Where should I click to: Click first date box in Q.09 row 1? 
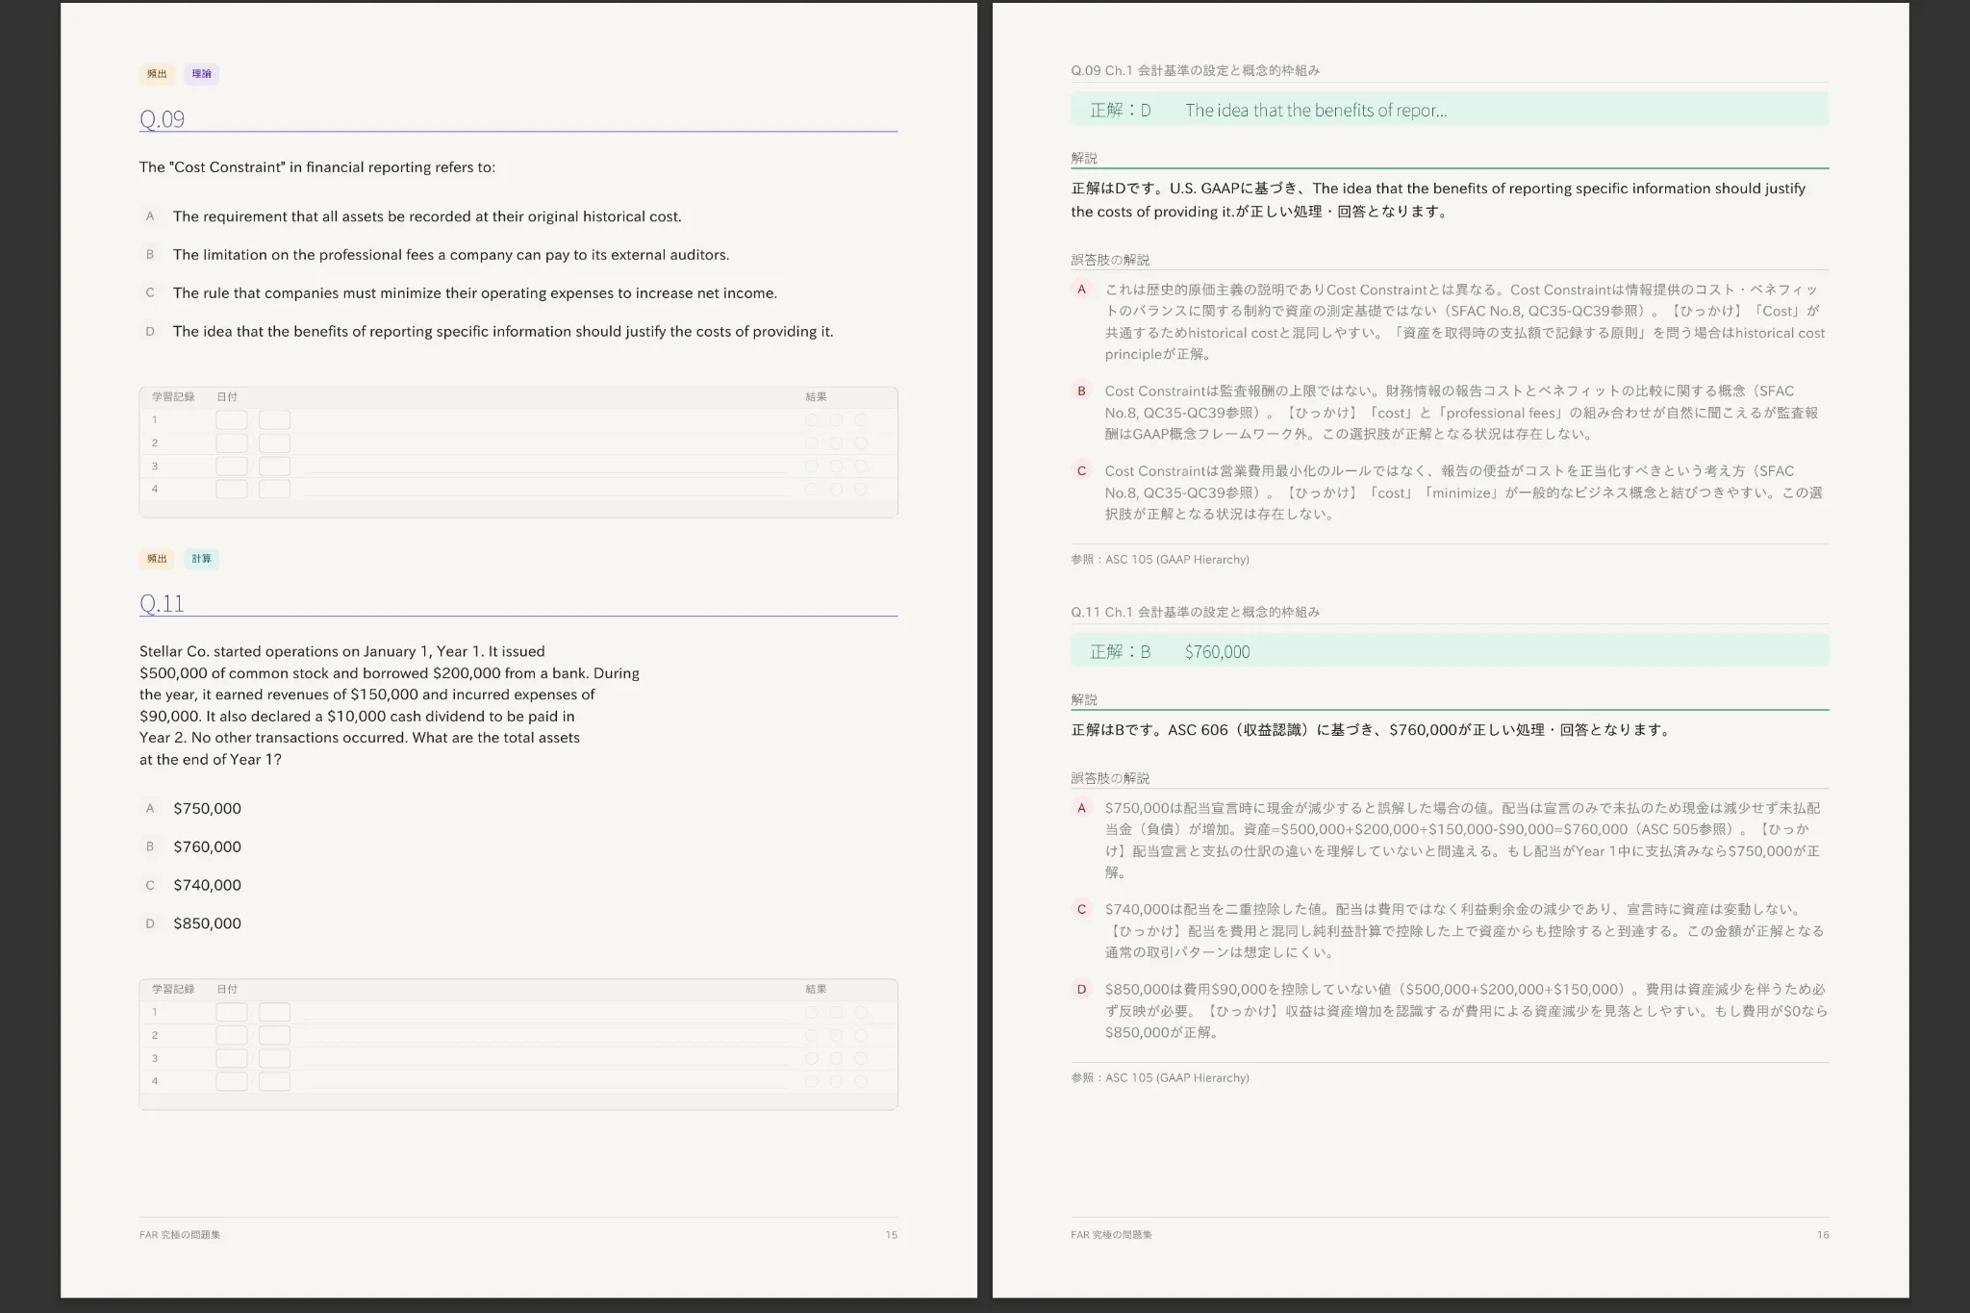pyautogui.click(x=232, y=420)
